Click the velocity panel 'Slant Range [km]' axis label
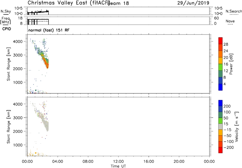 (8, 127)
